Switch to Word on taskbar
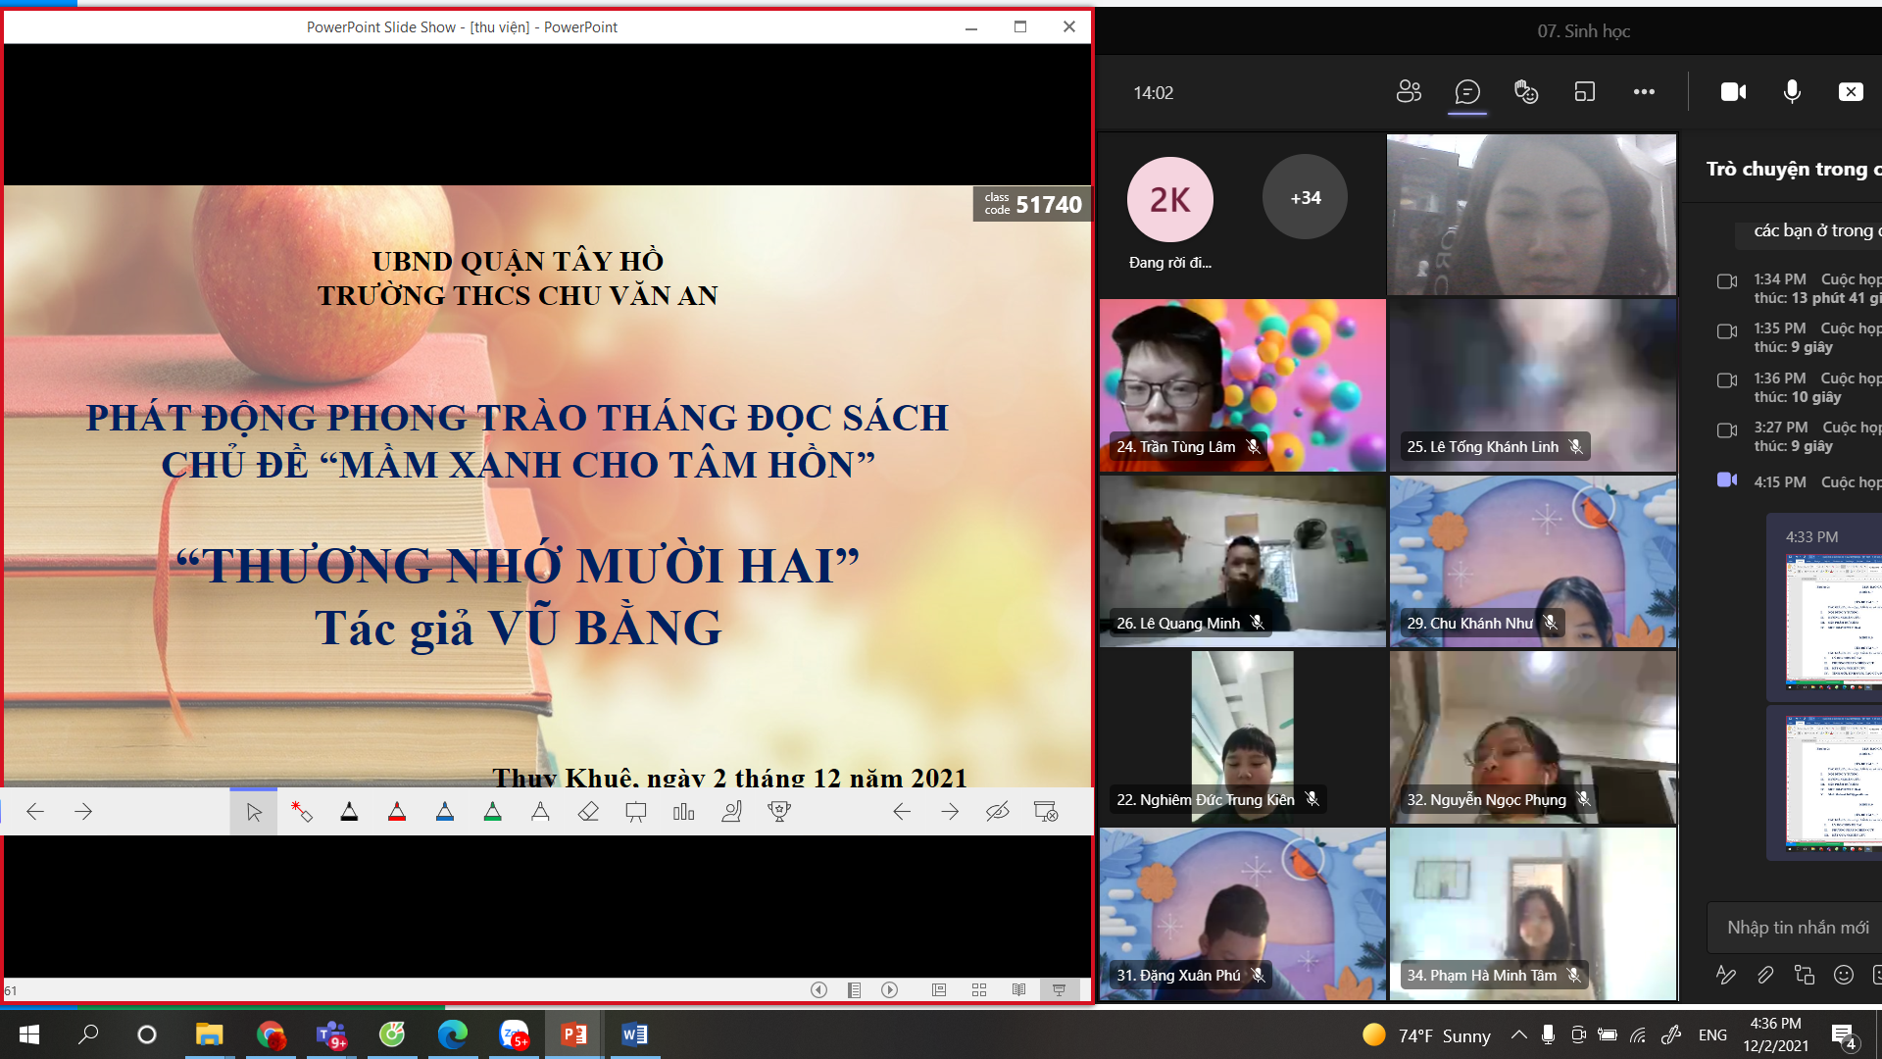The image size is (1882, 1059). click(x=634, y=1034)
